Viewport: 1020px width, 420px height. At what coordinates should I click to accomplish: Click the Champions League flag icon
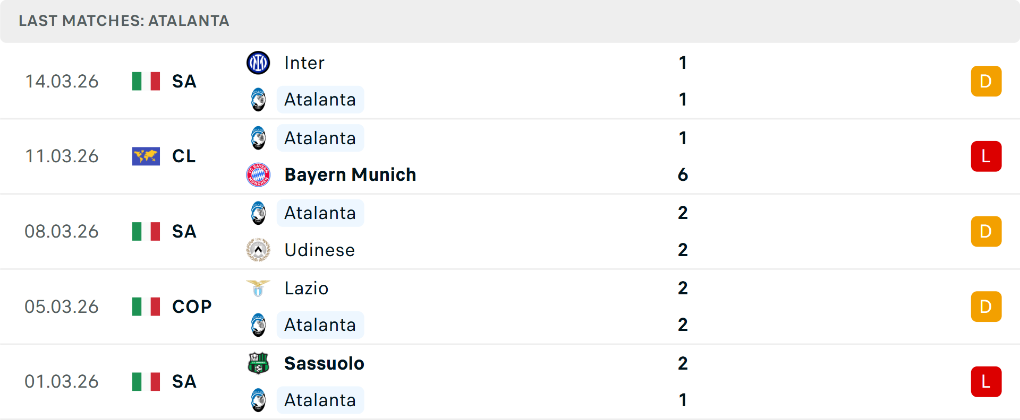146,156
